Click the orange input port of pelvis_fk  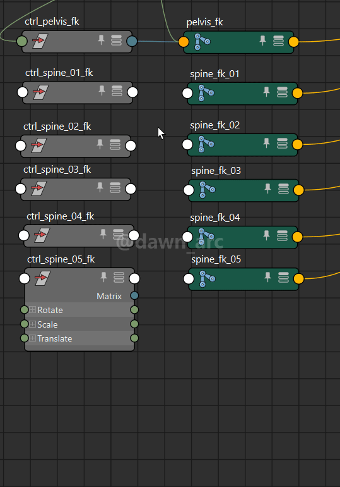[x=184, y=42]
